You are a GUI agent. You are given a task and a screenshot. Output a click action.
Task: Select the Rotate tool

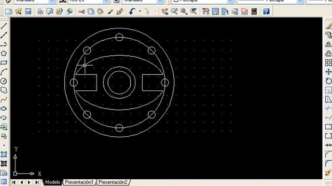328,81
